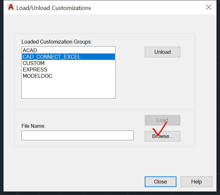The image size is (220, 195).
Task: Click the Unload button
Action: [x=162, y=52]
